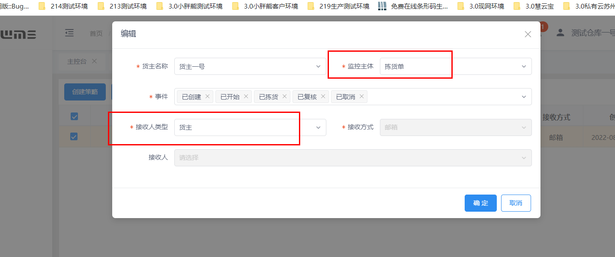Open the 219生产测试环境 bookmark folder
This screenshot has height=257, width=615.
click(338, 6)
